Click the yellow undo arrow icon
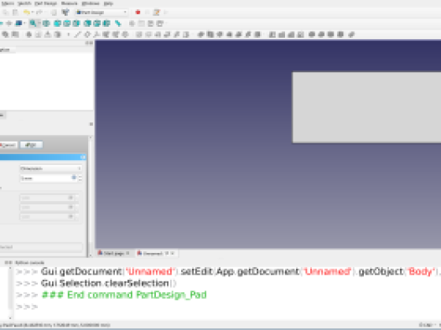The height and width of the screenshot is (330, 441). (26, 12)
